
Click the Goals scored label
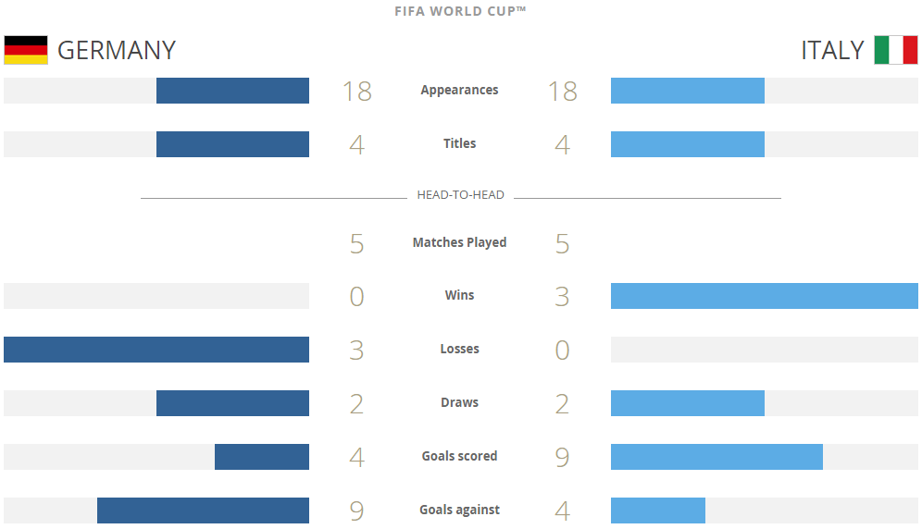point(459,456)
